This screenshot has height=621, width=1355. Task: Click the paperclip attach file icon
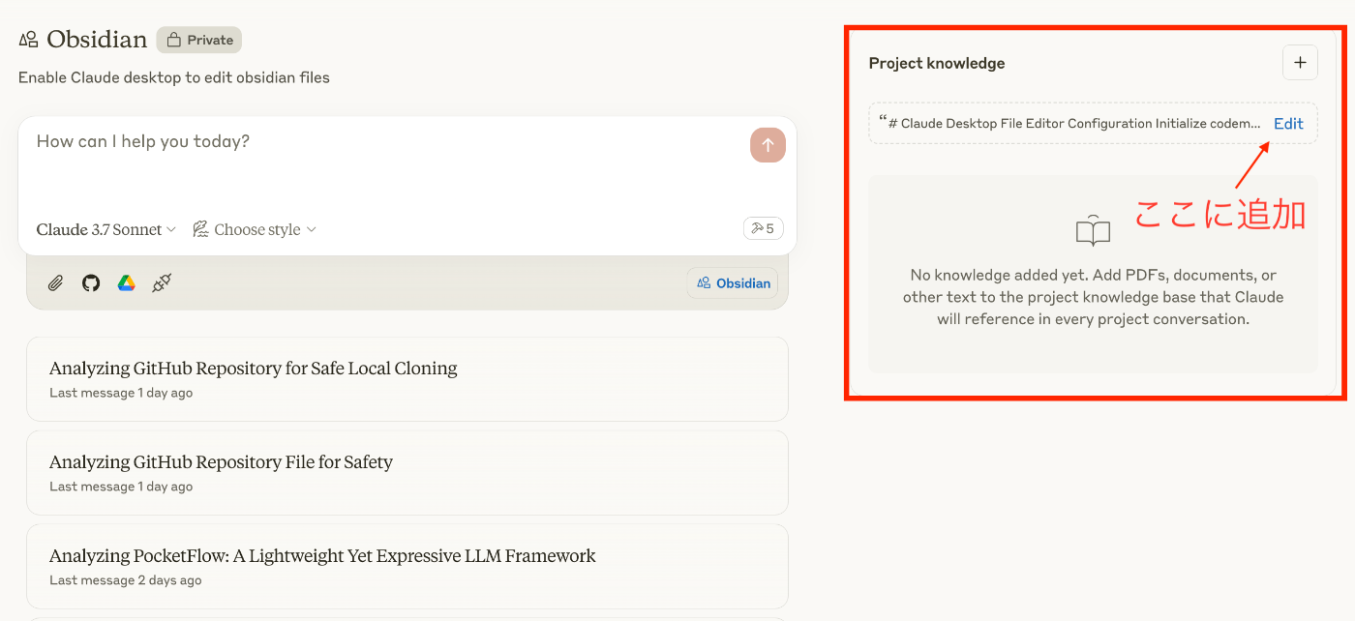(x=56, y=283)
